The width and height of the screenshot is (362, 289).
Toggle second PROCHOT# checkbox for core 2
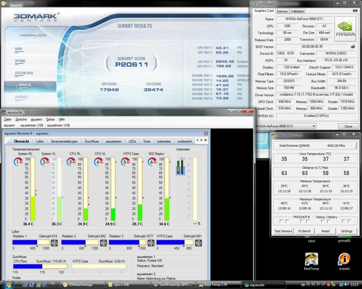click(x=308, y=221)
